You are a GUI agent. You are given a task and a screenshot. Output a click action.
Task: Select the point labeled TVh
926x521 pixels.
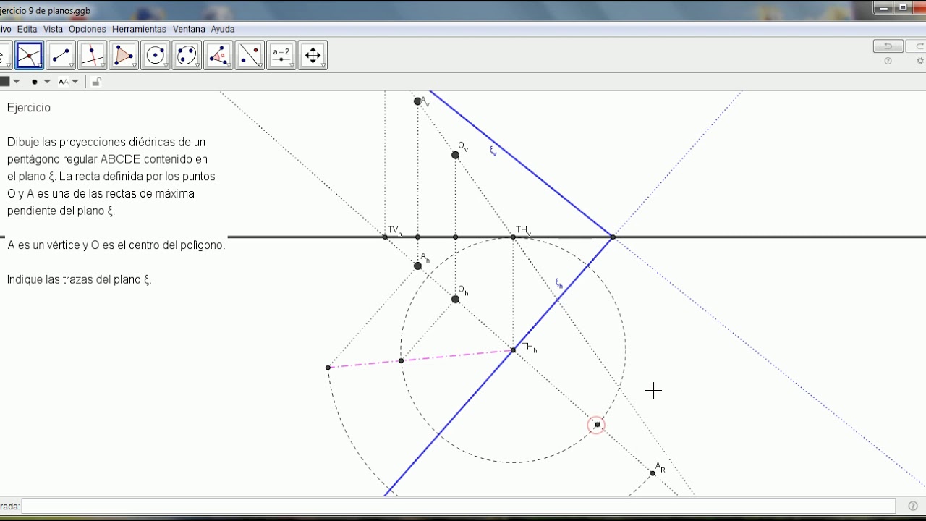point(385,237)
